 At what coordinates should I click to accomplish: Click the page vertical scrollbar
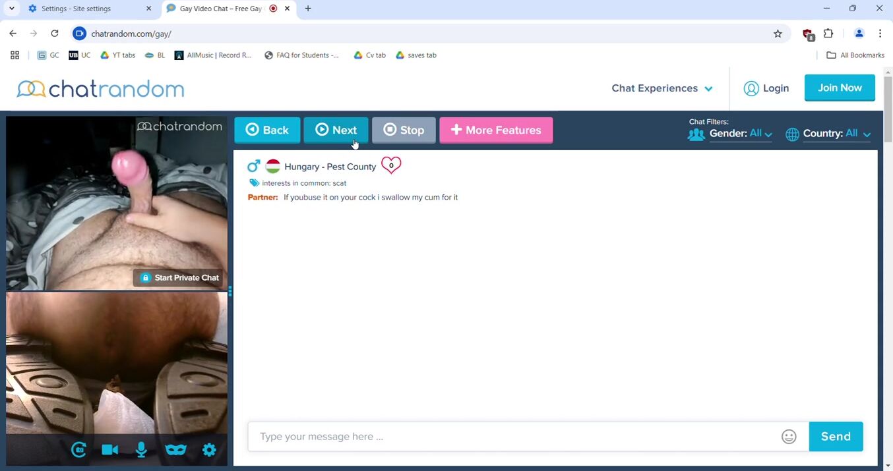[887, 263]
